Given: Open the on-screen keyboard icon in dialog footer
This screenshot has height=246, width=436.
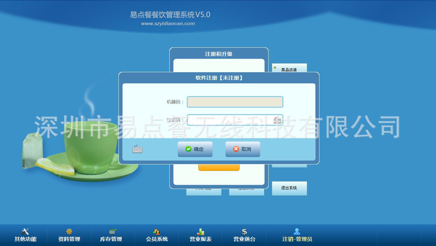Looking at the screenshot, I should pyautogui.click(x=137, y=149).
